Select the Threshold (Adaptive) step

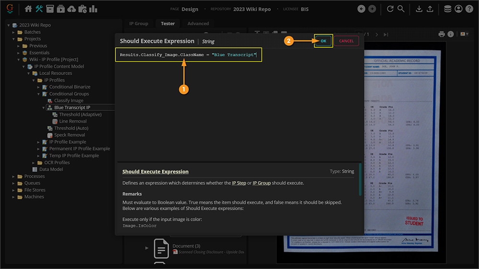point(80,115)
